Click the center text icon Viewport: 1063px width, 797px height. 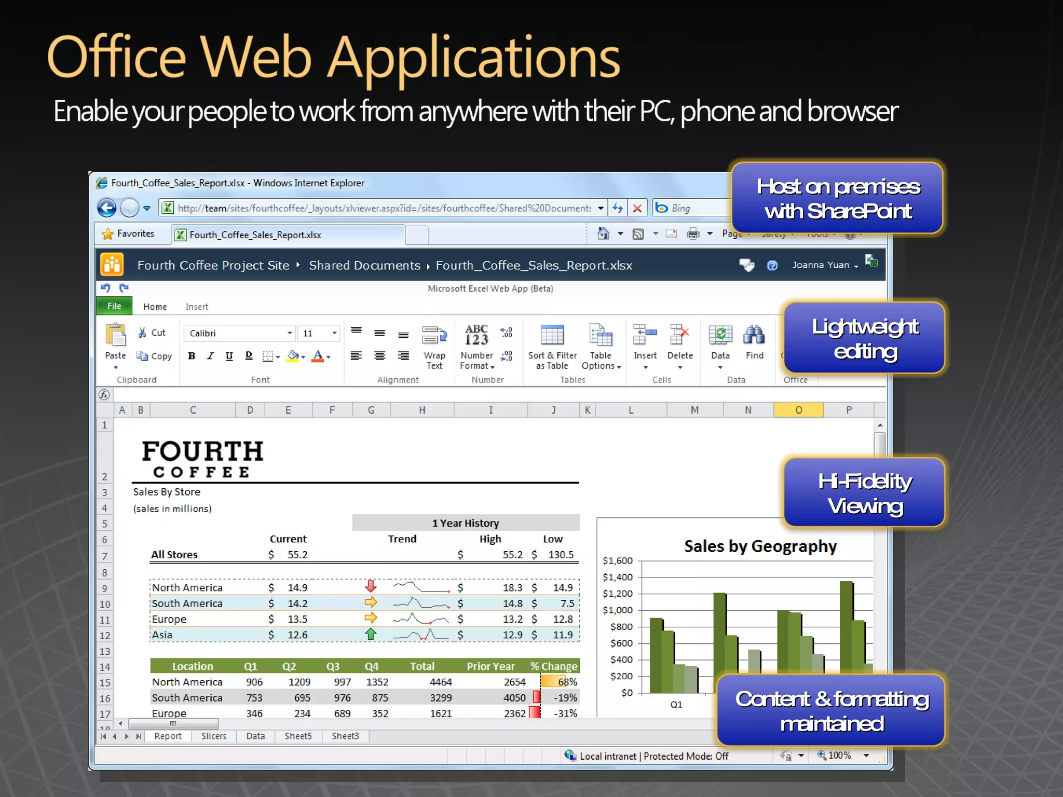(380, 356)
